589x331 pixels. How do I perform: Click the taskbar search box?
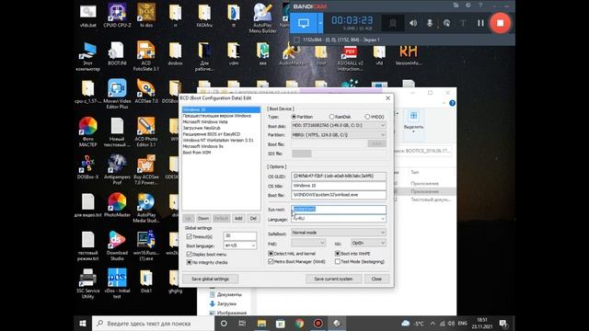(x=154, y=323)
